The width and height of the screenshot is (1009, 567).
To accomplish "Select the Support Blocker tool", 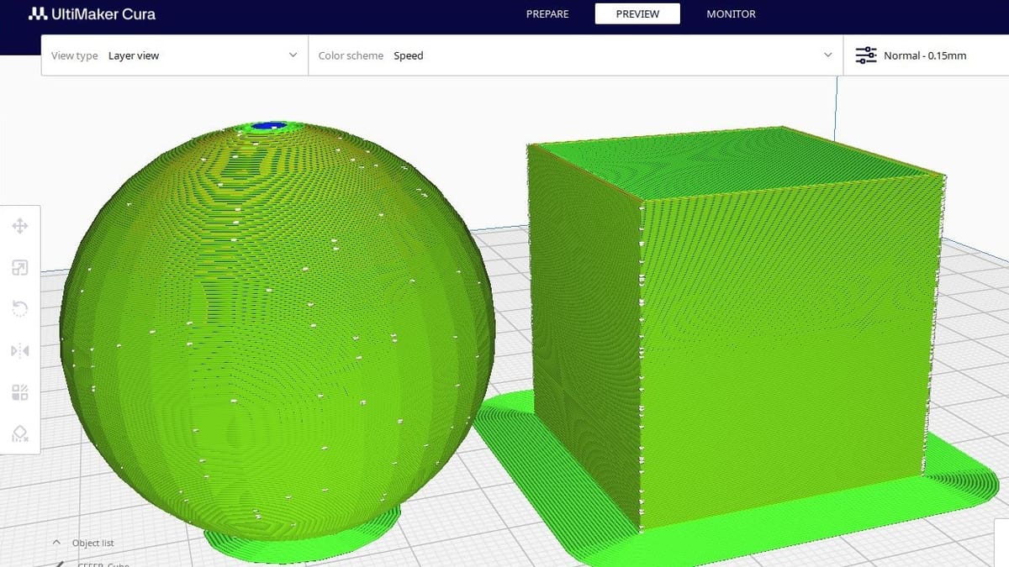I will (x=20, y=433).
